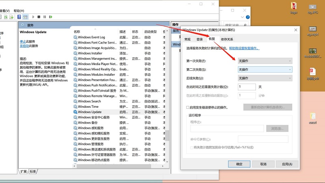
Task: Click the scroll down arrow of services list
Action: 167,161
